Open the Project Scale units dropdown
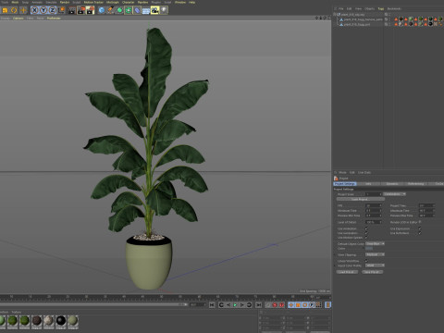The width and height of the screenshot is (444, 333). (x=394, y=194)
